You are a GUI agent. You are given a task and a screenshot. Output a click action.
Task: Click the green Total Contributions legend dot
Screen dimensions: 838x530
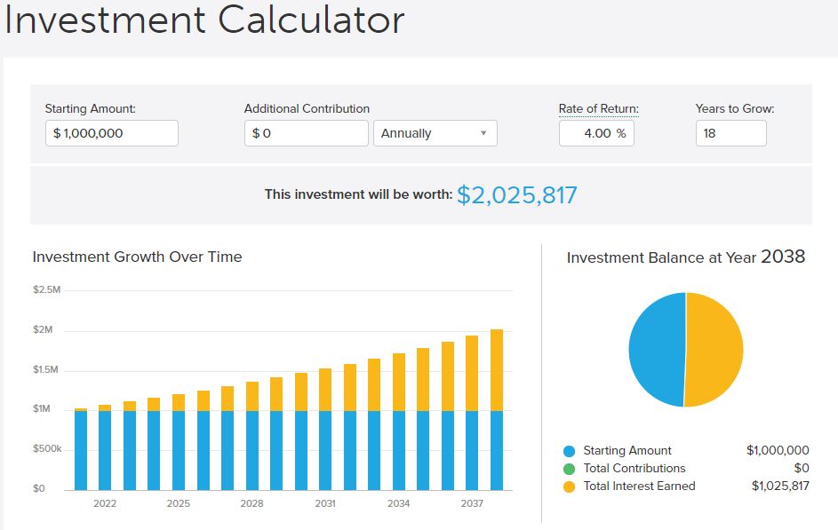[x=570, y=469]
